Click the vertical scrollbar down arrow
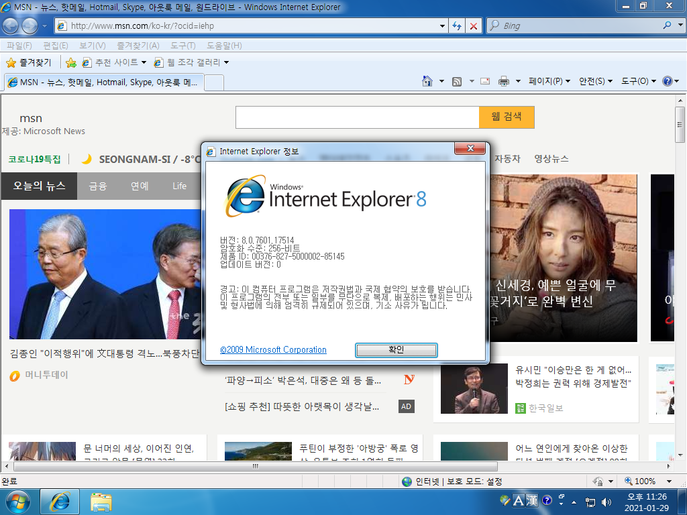The width and height of the screenshot is (687, 515). click(680, 455)
